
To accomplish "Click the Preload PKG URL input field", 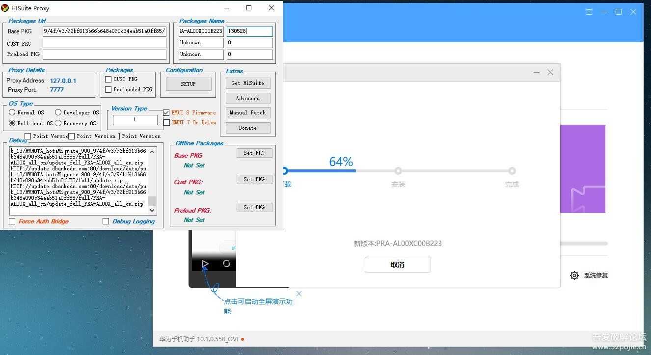I will coord(105,55).
